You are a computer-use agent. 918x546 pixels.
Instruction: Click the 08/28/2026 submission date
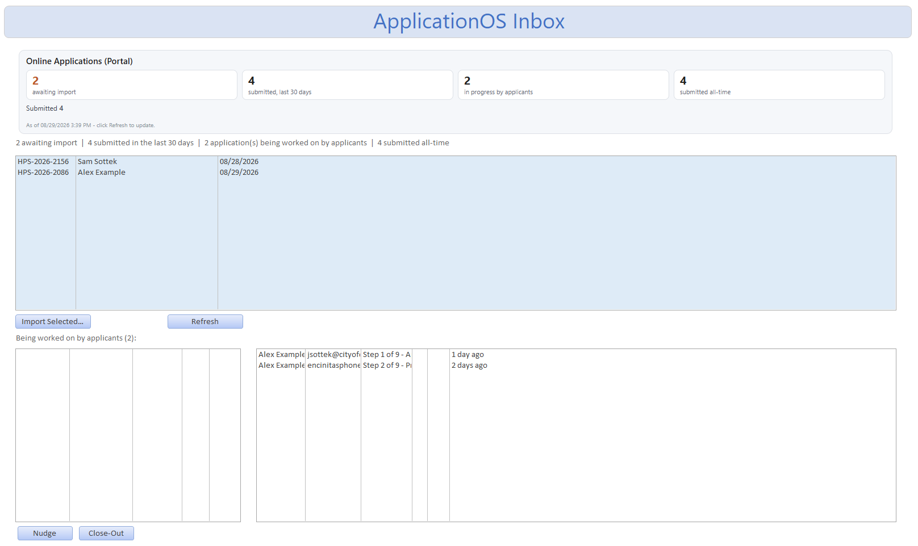pos(239,162)
